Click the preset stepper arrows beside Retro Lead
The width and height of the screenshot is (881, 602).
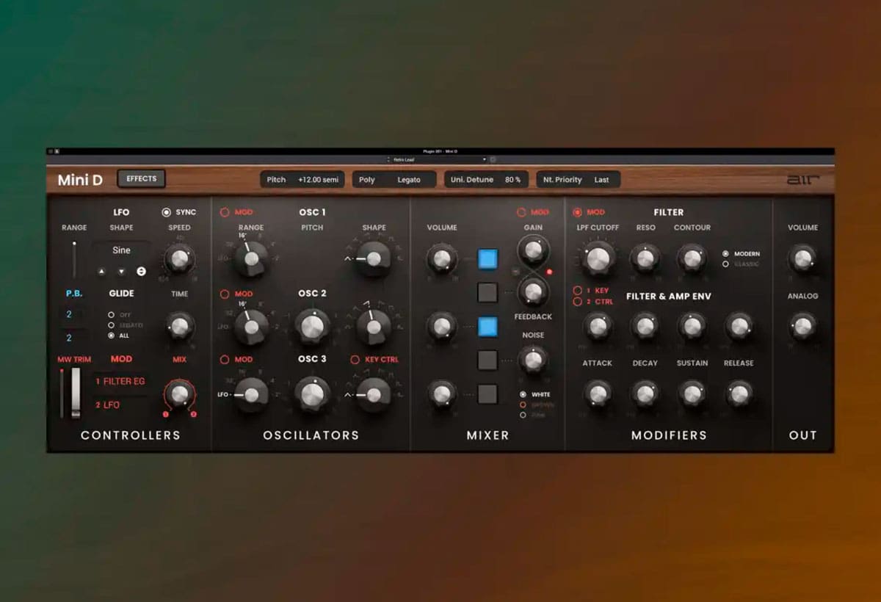coord(389,159)
